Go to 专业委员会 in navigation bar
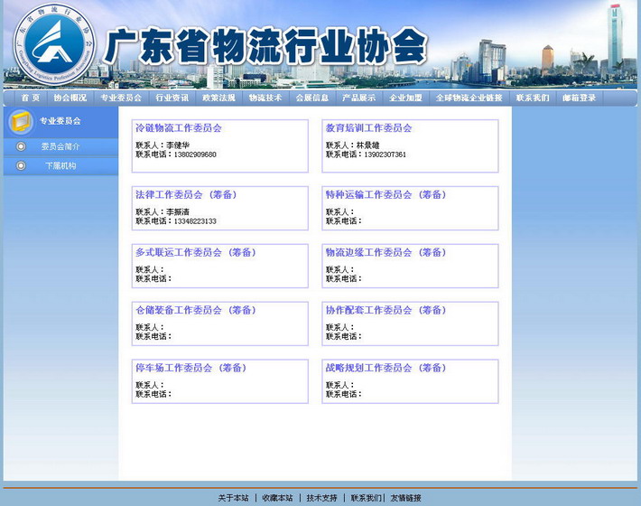Image resolution: width=641 pixels, height=506 pixels. (x=121, y=98)
